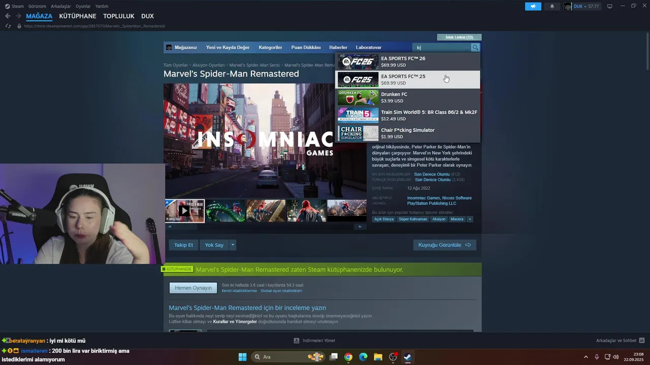Open the Global oyun istatistikleri link
Viewport: 650px width, 365px height.
click(x=281, y=290)
